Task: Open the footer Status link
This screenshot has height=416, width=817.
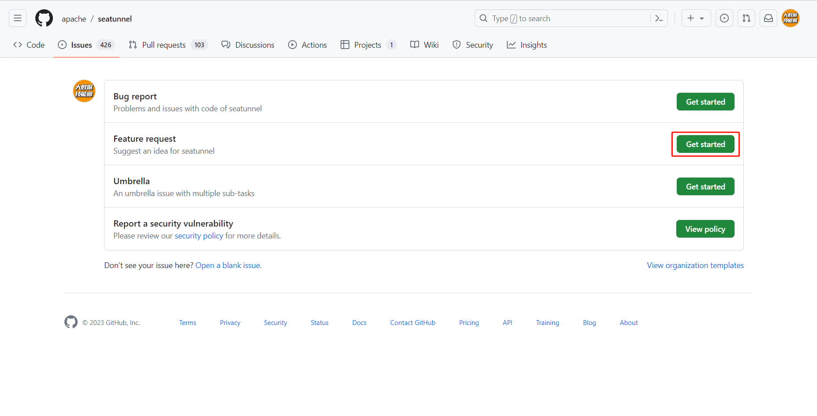Action: 319,323
